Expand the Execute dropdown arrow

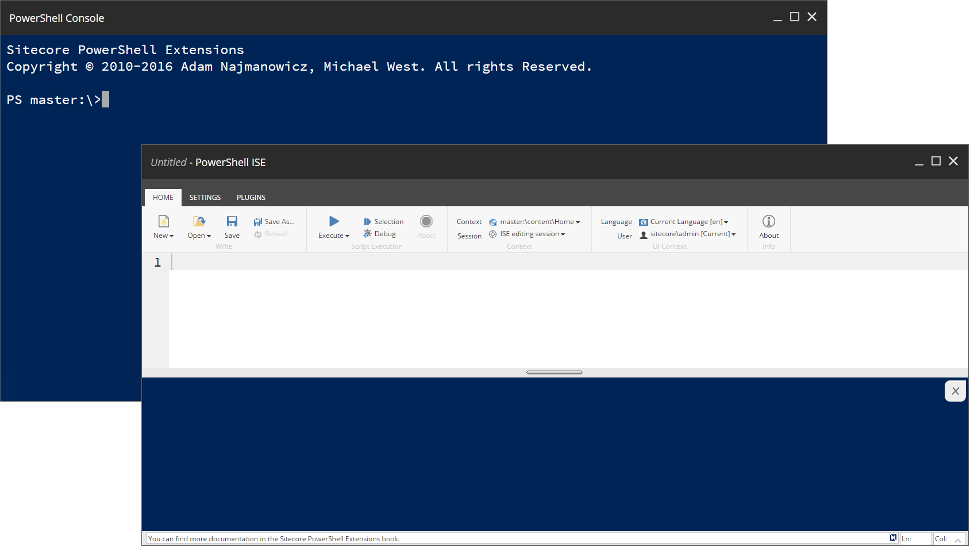pyautogui.click(x=347, y=236)
